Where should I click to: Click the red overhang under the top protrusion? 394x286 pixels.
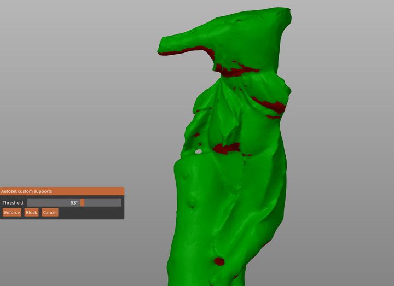point(192,50)
